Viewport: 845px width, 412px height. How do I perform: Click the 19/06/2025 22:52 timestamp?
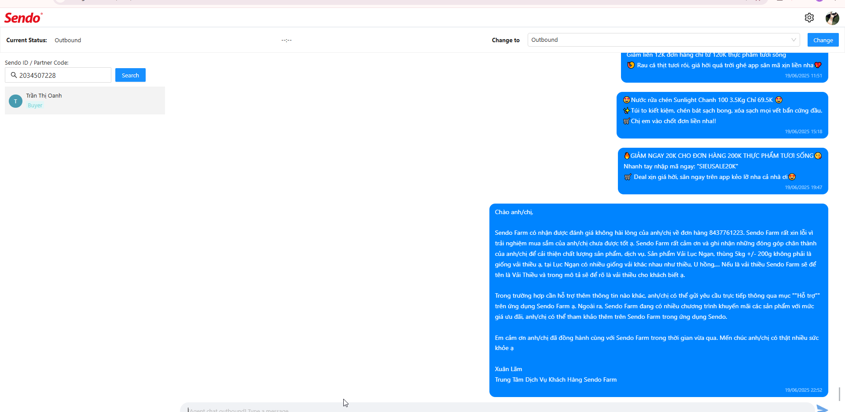[x=803, y=390]
